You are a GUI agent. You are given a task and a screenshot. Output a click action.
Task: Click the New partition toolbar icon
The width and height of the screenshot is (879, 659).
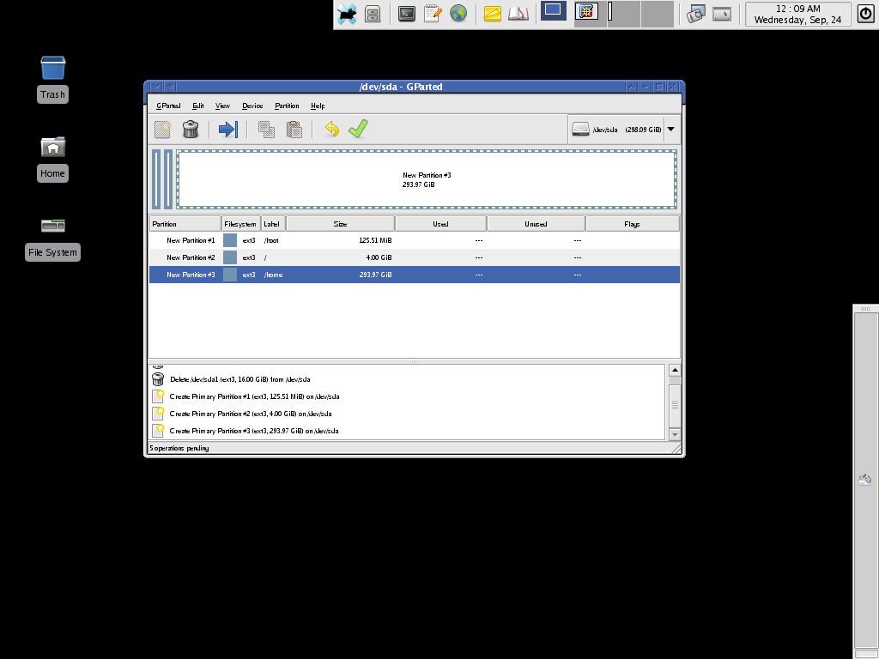(162, 130)
